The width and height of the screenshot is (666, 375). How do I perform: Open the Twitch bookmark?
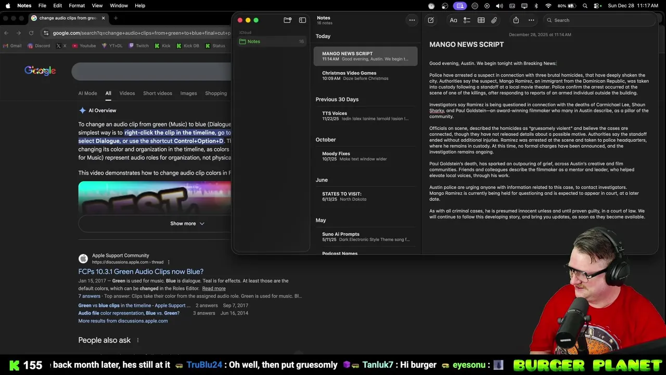point(139,46)
